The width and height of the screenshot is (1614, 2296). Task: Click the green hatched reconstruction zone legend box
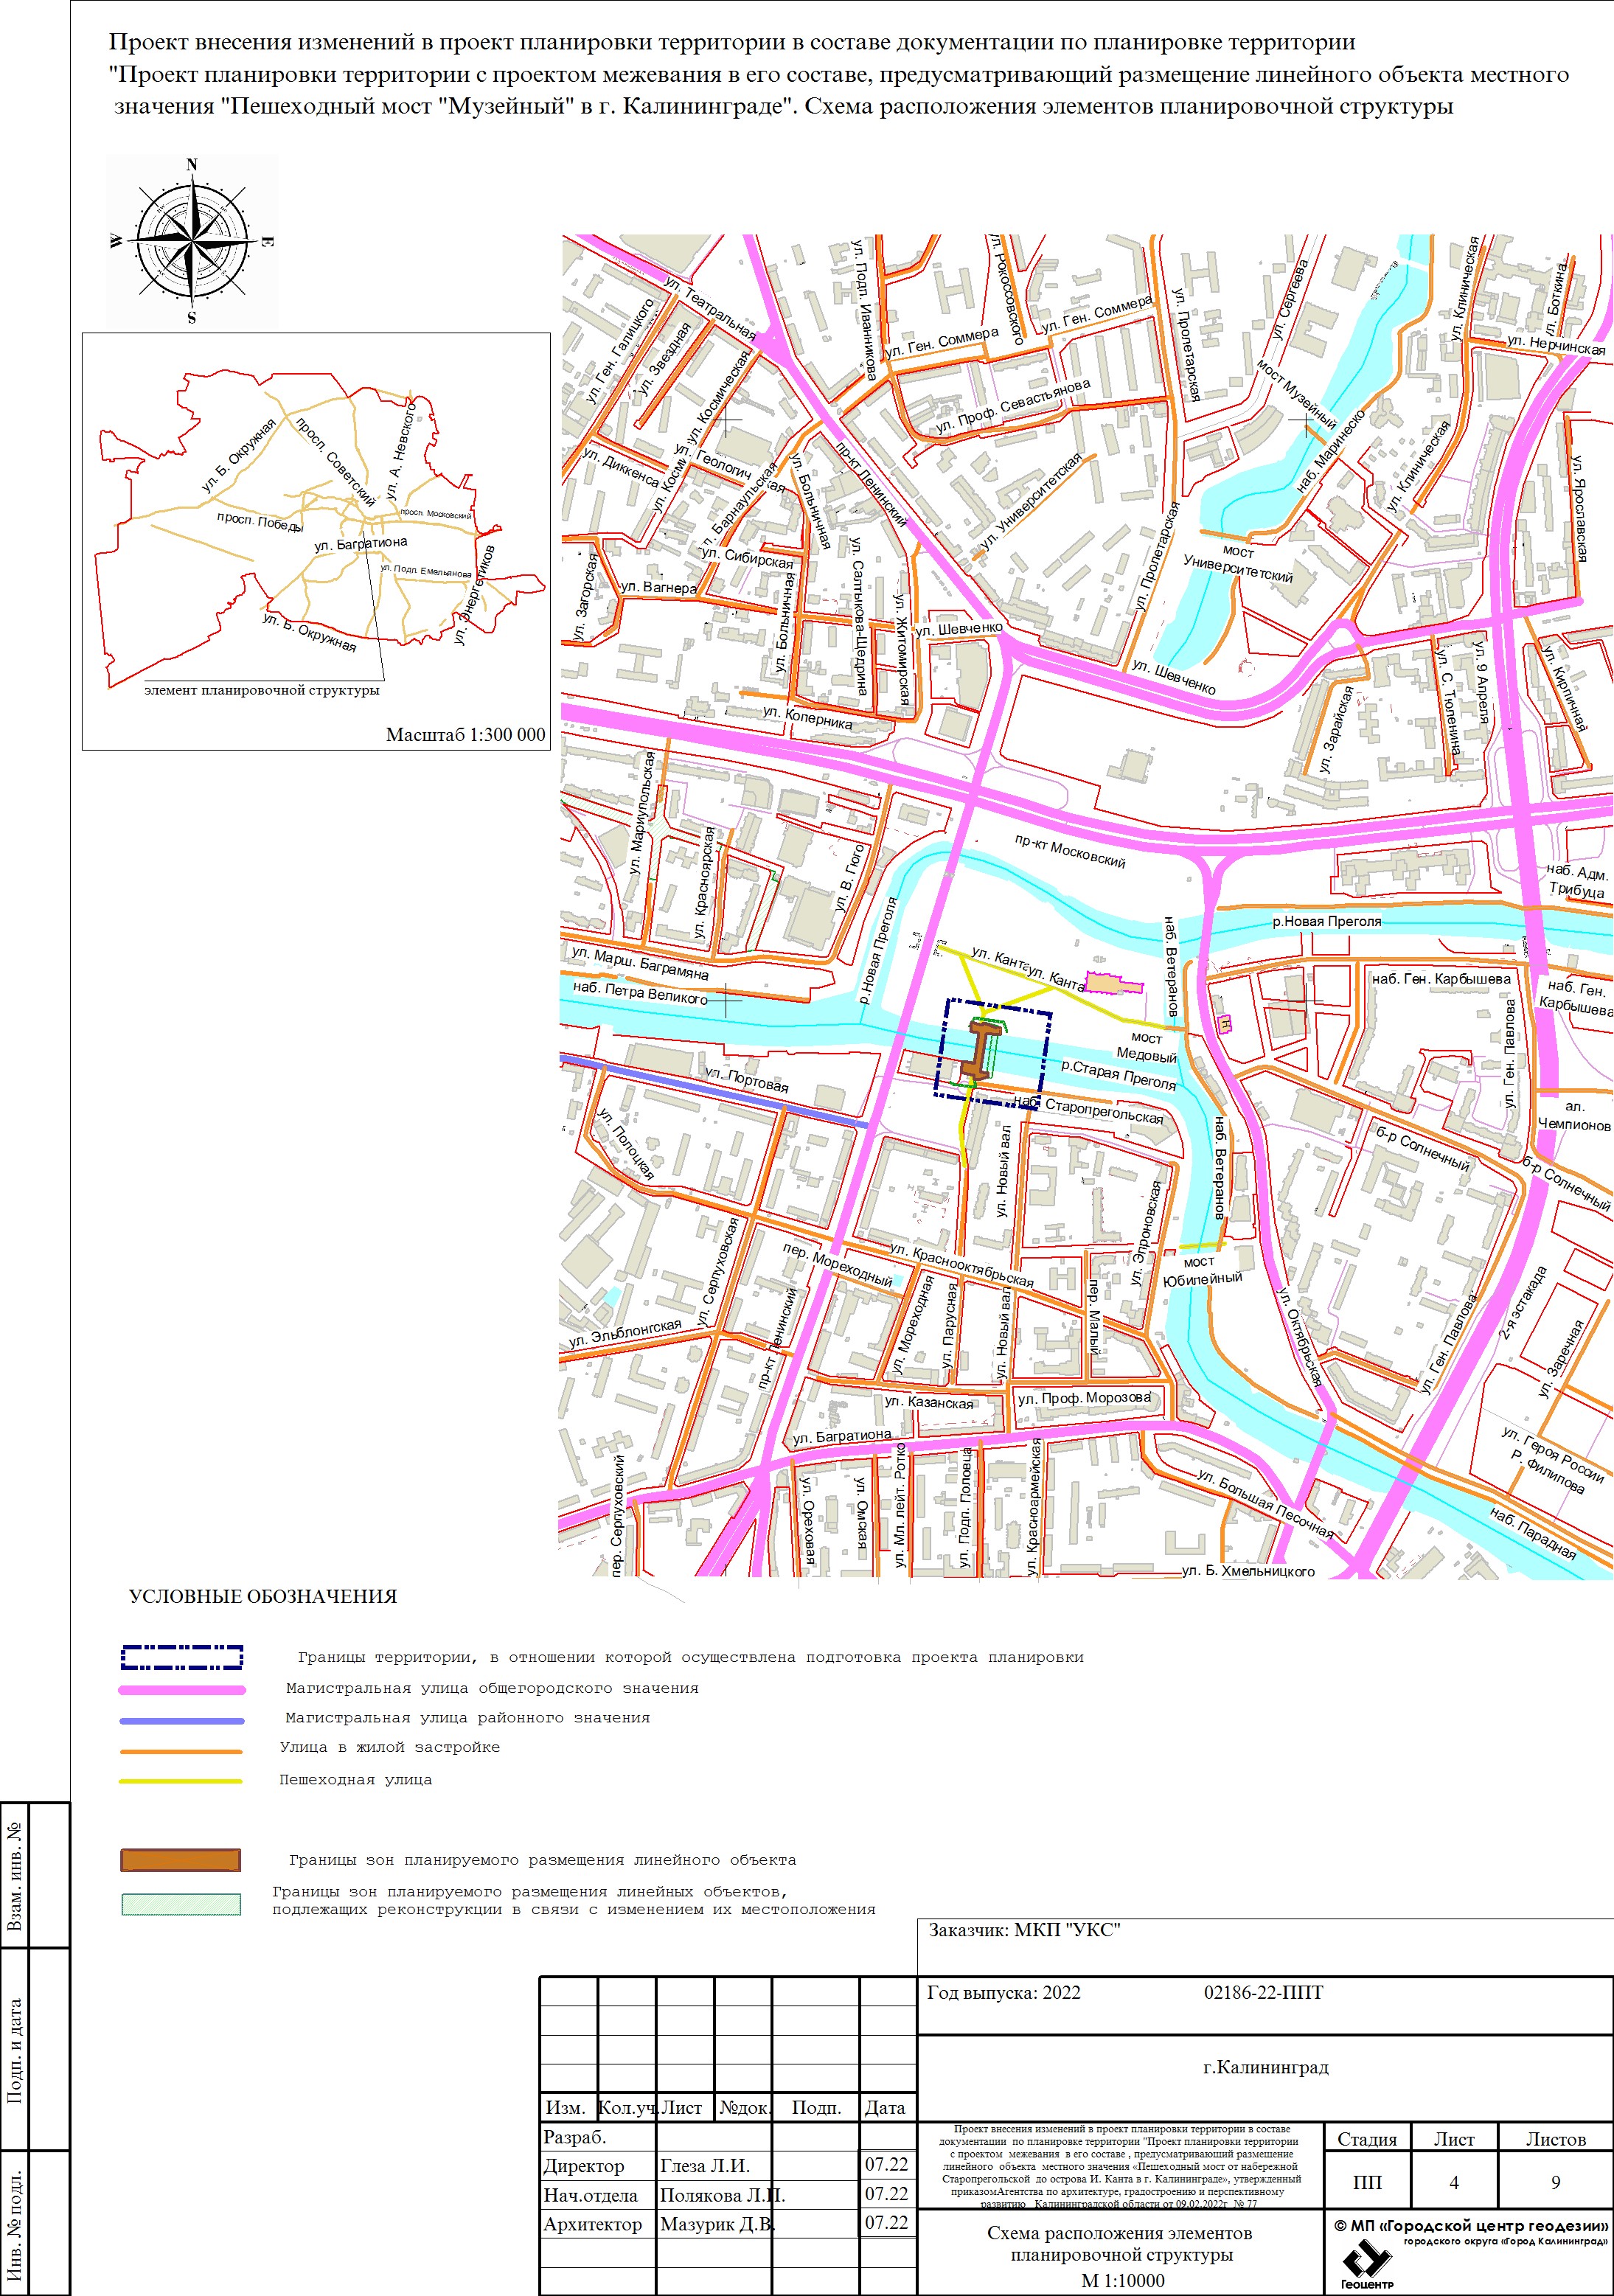pyautogui.click(x=181, y=1904)
